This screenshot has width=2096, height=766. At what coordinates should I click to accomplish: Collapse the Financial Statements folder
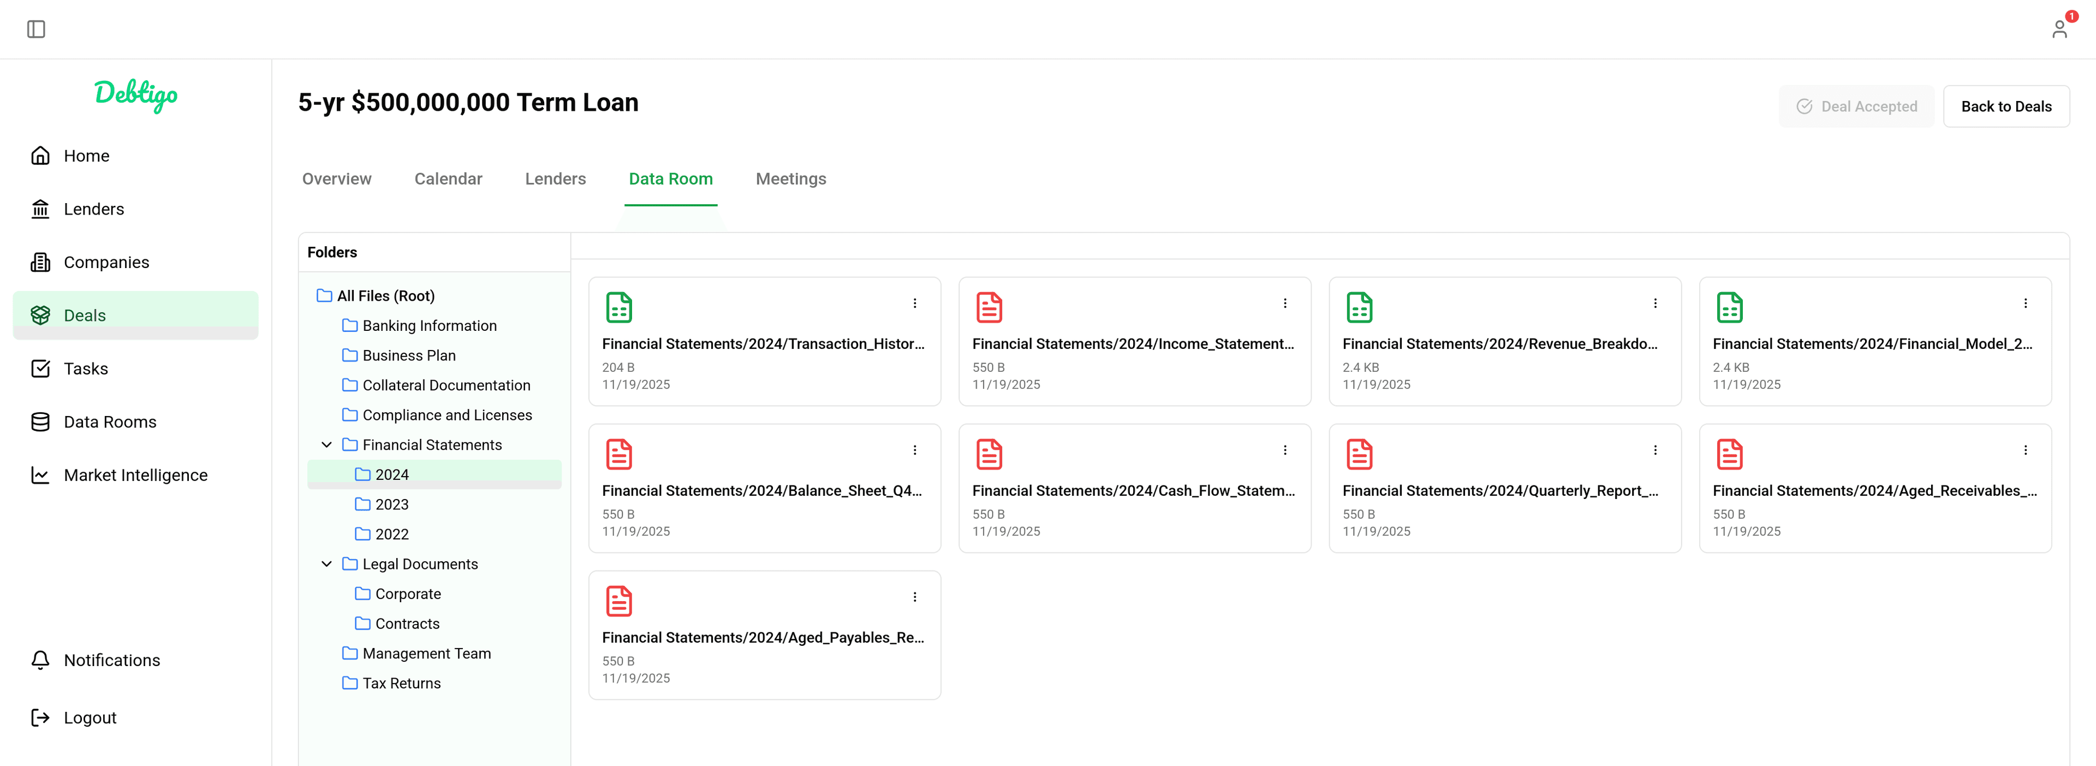[326, 444]
